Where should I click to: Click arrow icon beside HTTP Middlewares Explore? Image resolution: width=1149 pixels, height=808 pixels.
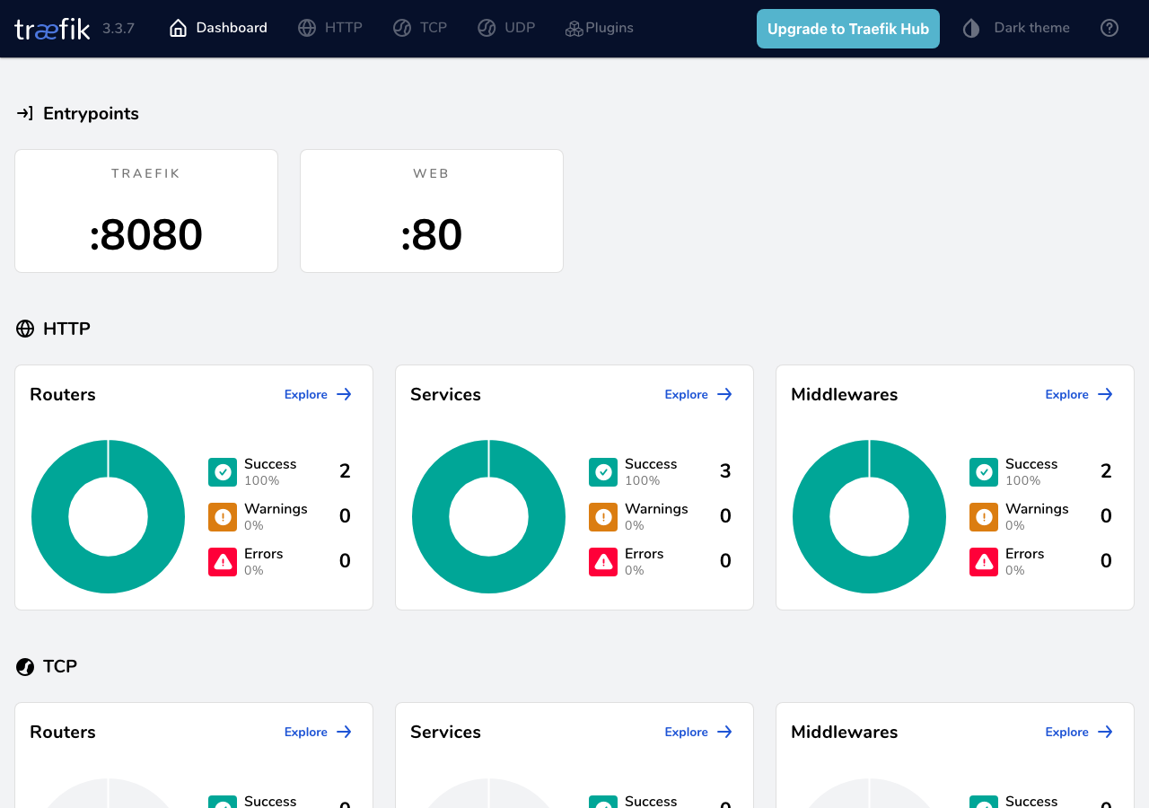tap(1105, 394)
